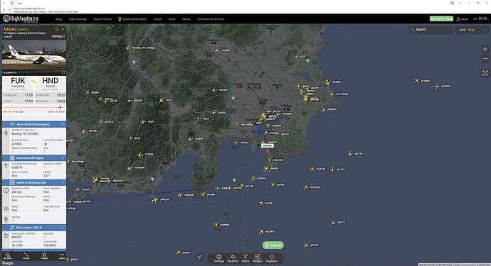Open Data / History menu
The width and height of the screenshot is (491, 266).
pos(102,19)
